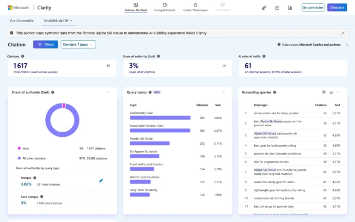The image size is (355, 222).
Task: Open the Cartes Thermiques tab
Action: pos(196,7)
